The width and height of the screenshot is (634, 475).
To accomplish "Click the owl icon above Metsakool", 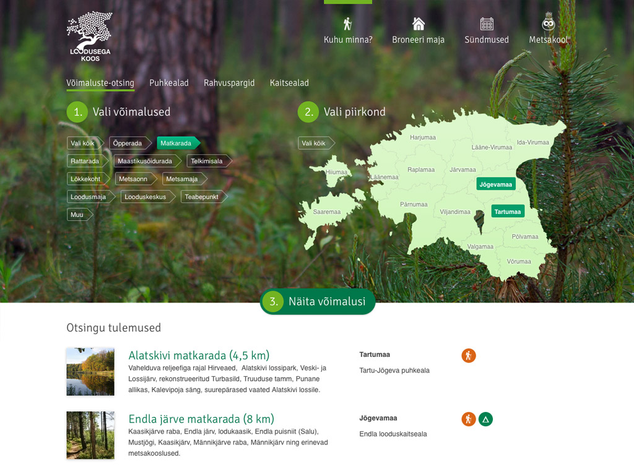I will [x=548, y=23].
